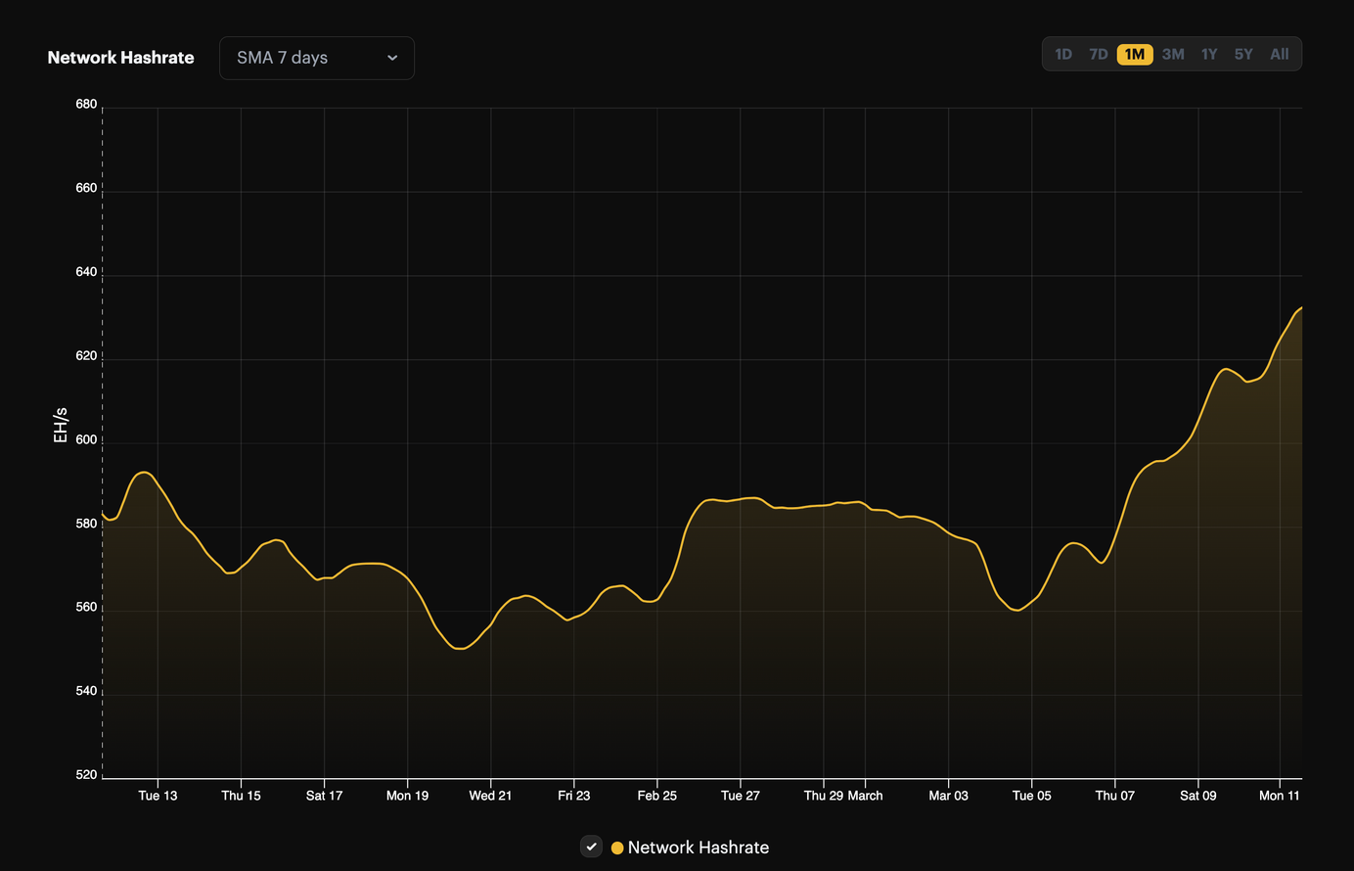Switch to the 5Y time range
1354x871 pixels.
tap(1242, 54)
